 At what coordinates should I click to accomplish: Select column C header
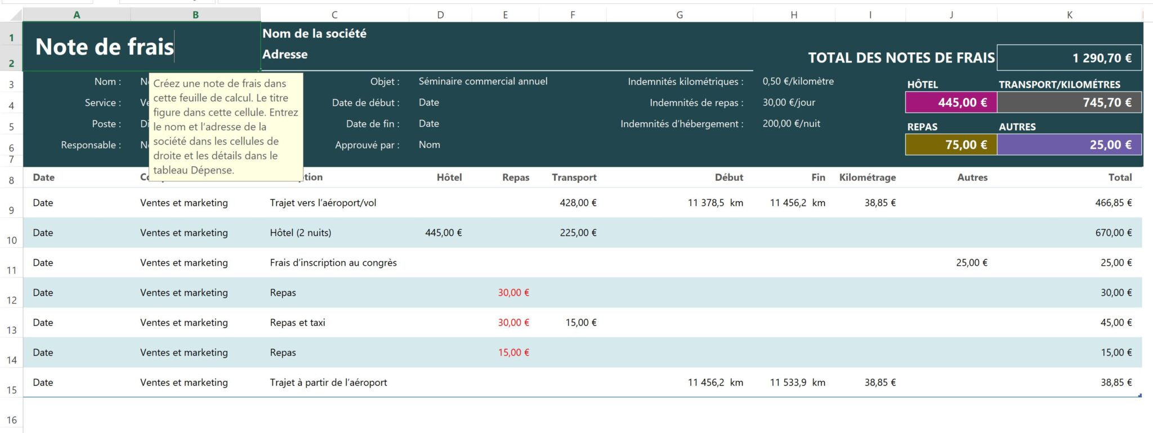click(x=334, y=15)
